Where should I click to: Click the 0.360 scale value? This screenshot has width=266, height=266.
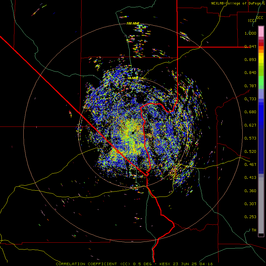pyautogui.click(x=250, y=191)
